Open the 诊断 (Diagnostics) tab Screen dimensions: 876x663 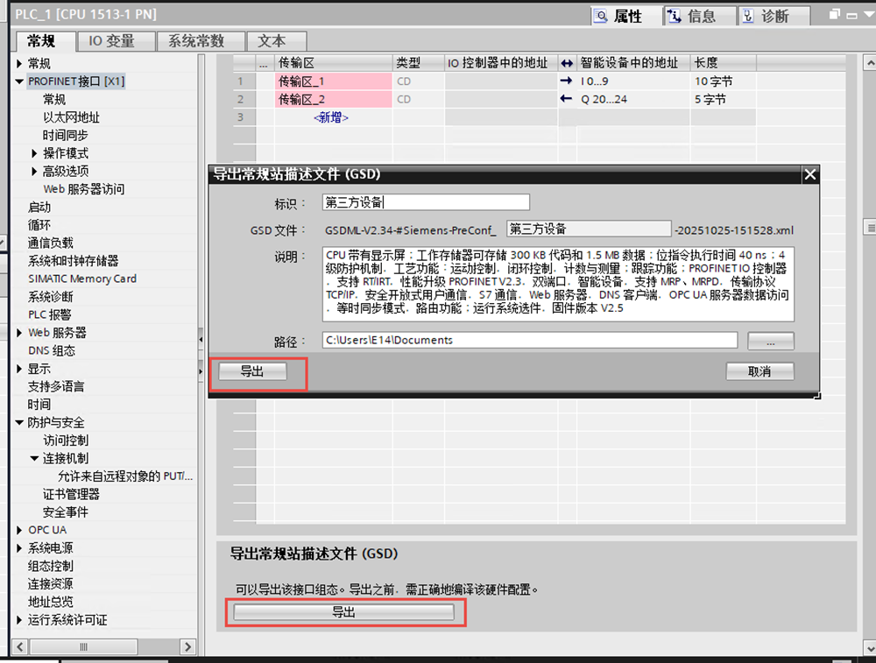(766, 16)
